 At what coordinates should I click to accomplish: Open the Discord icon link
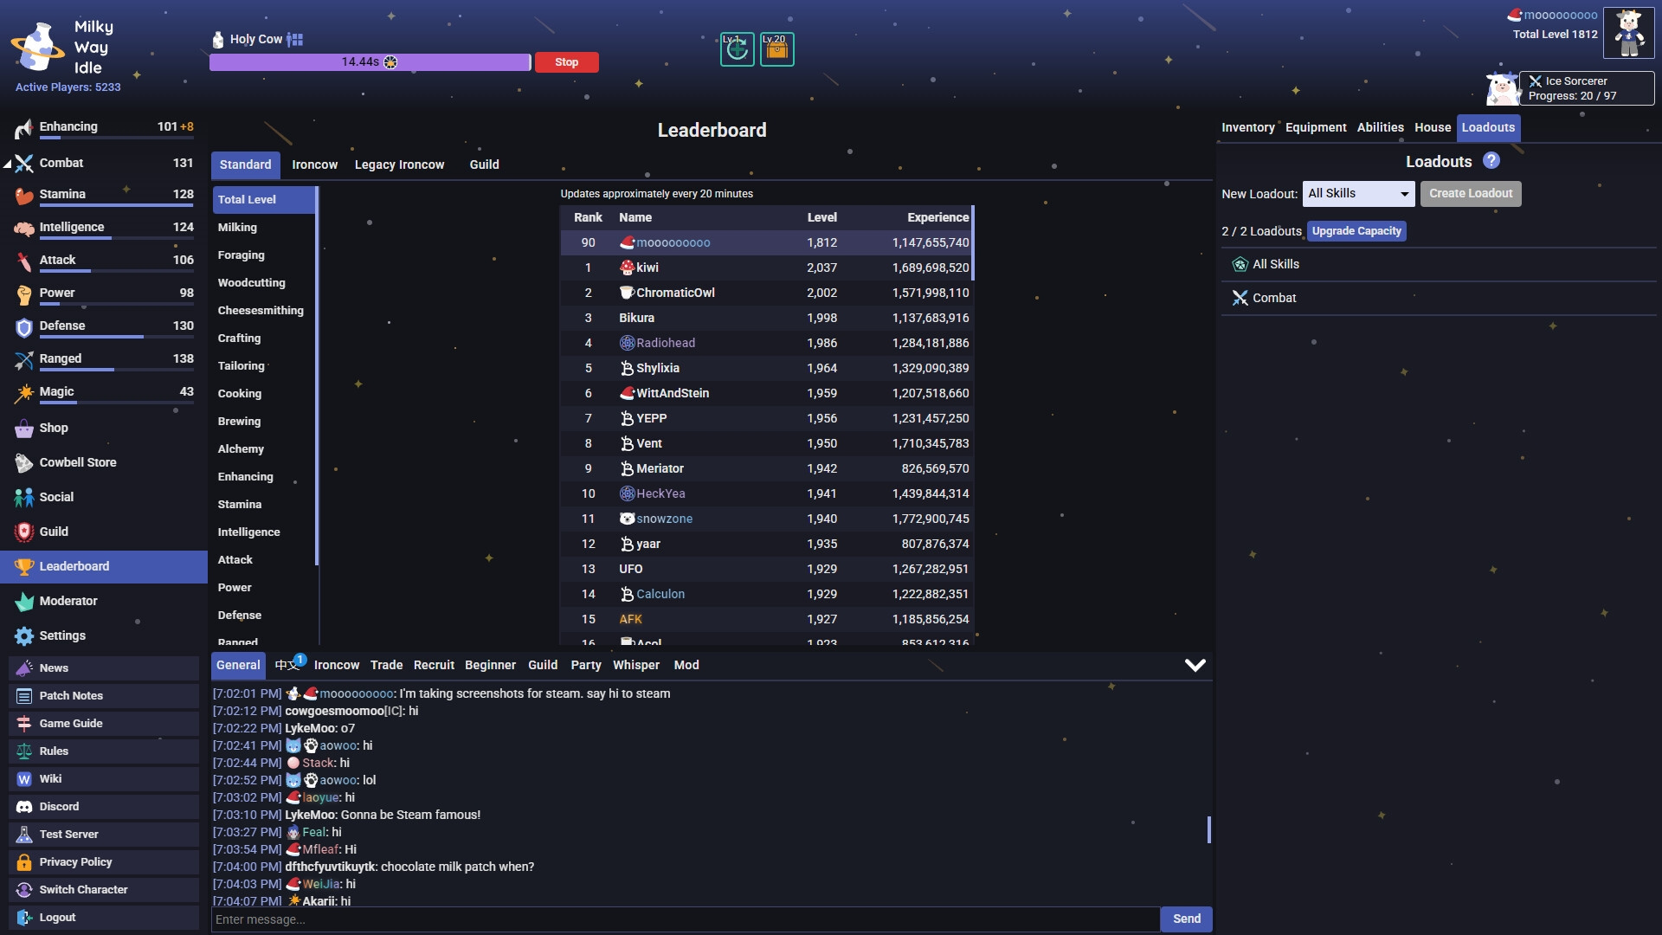pyautogui.click(x=24, y=806)
